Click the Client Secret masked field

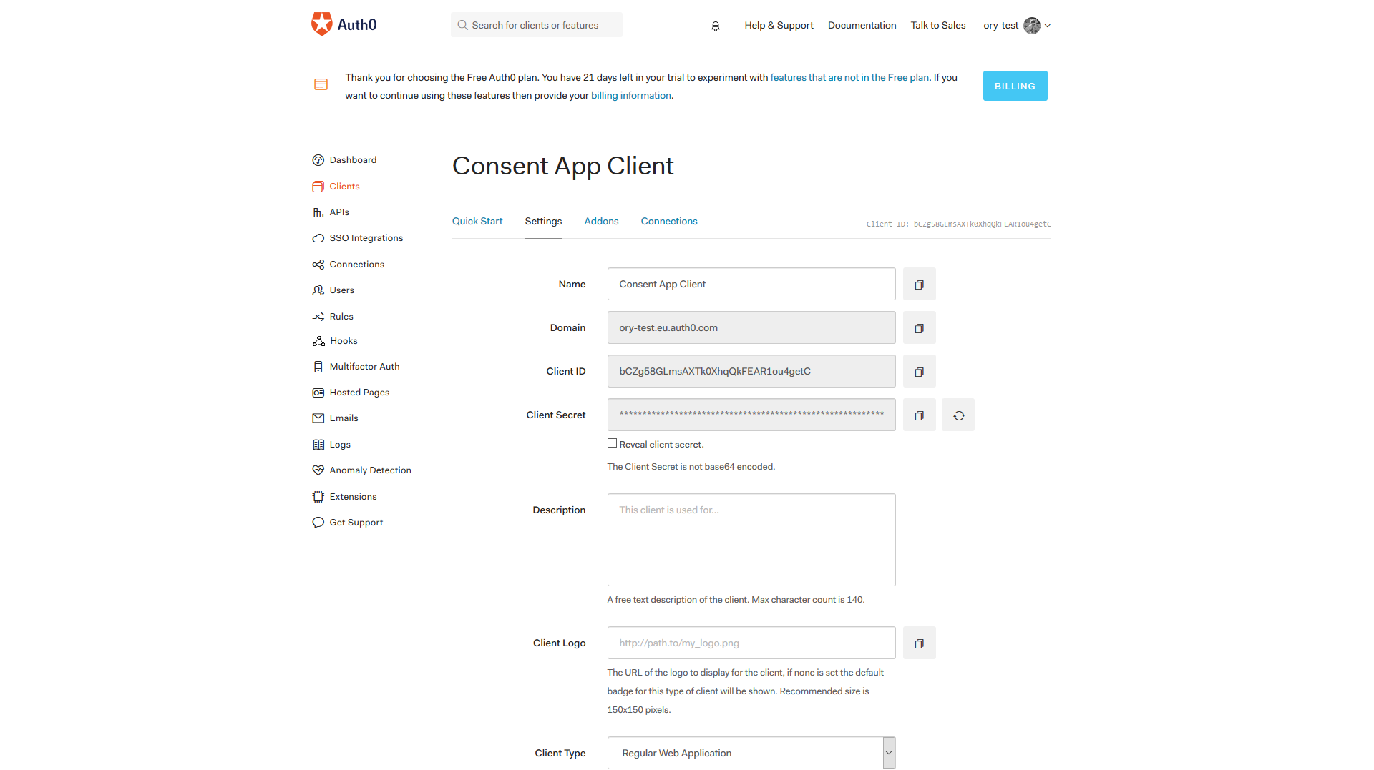(751, 415)
